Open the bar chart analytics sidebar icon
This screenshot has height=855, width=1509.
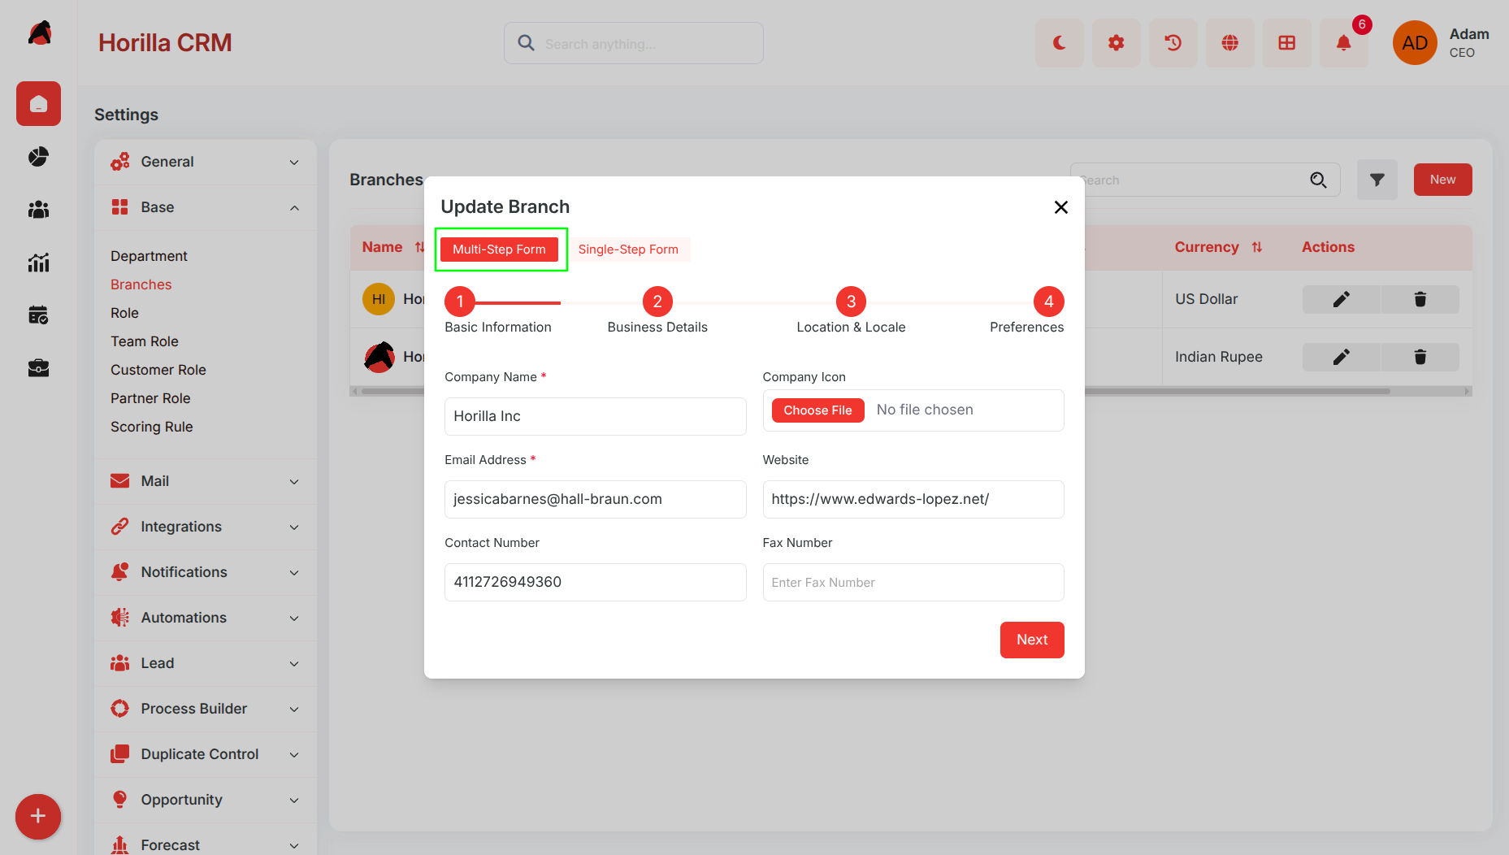[38, 263]
